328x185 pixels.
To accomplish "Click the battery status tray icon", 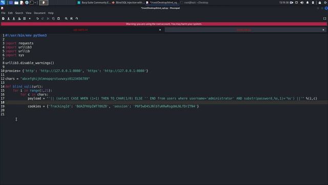I will (313, 3).
